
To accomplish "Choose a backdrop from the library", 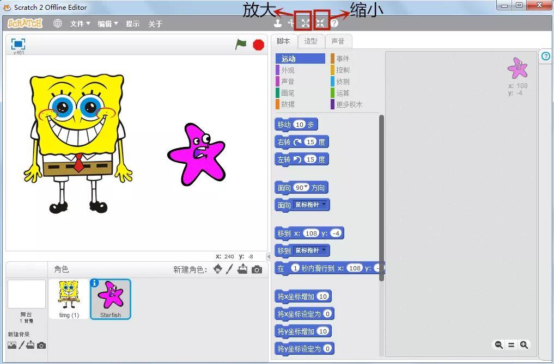I will tap(12, 345).
